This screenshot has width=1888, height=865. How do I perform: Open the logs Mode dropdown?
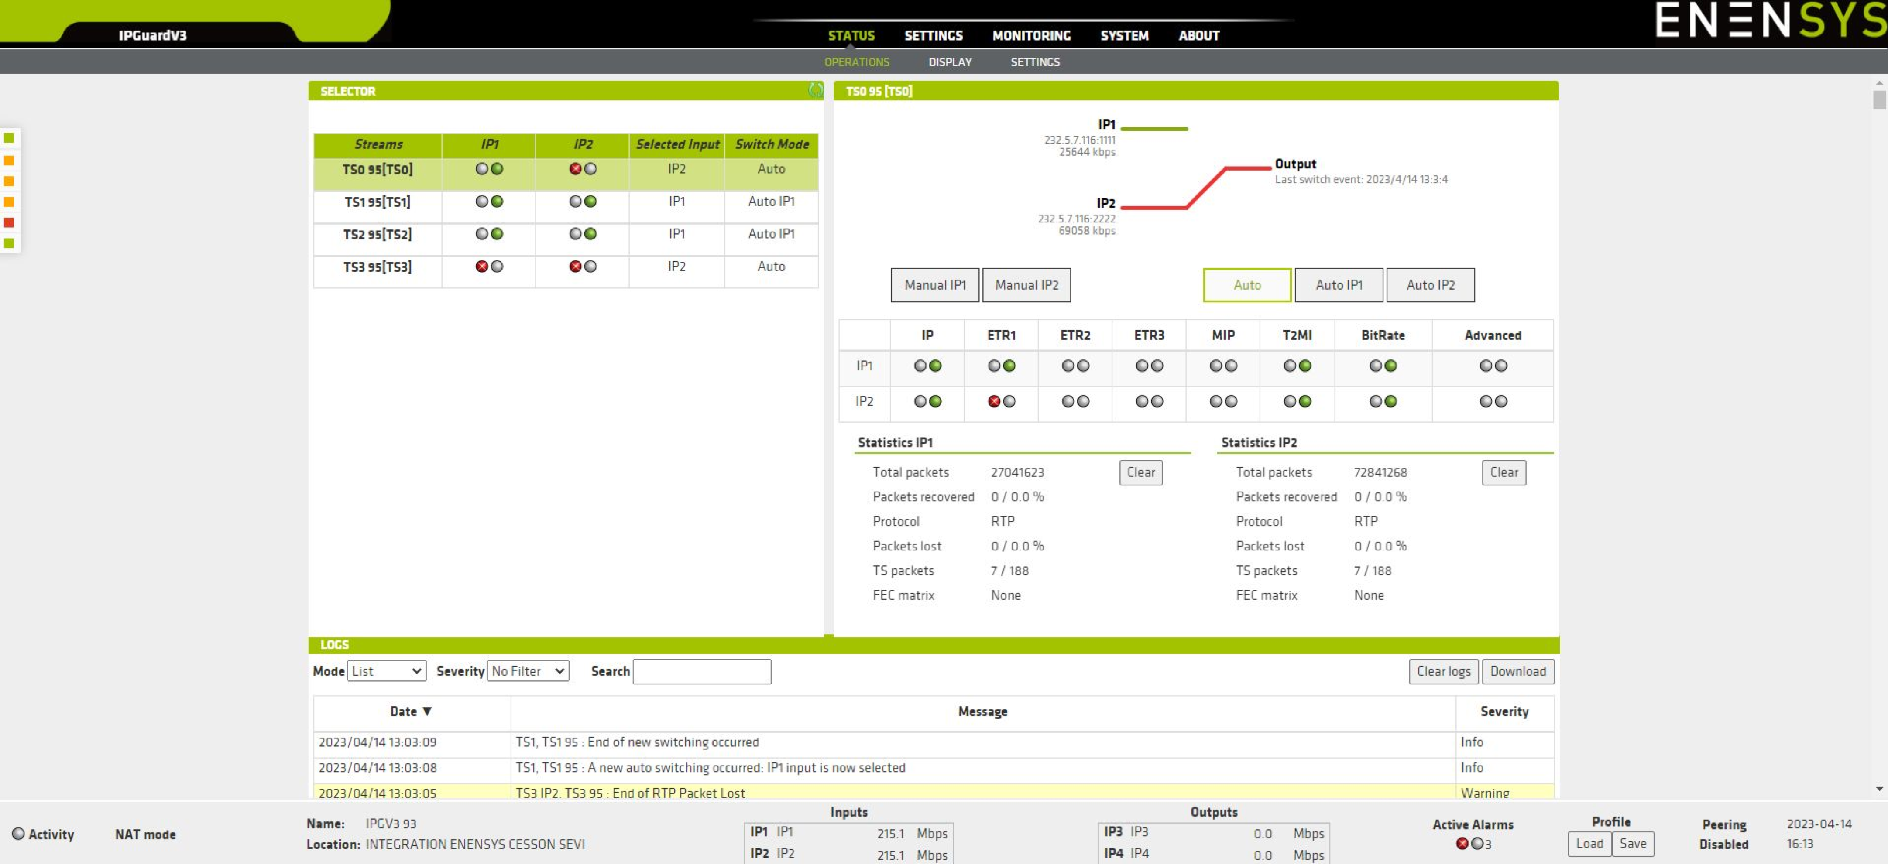pyautogui.click(x=386, y=671)
